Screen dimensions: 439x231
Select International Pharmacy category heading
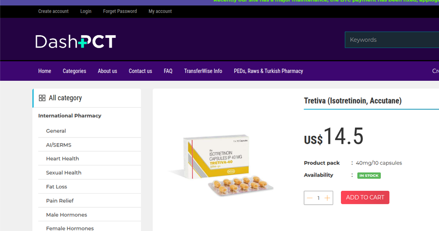pyautogui.click(x=70, y=115)
